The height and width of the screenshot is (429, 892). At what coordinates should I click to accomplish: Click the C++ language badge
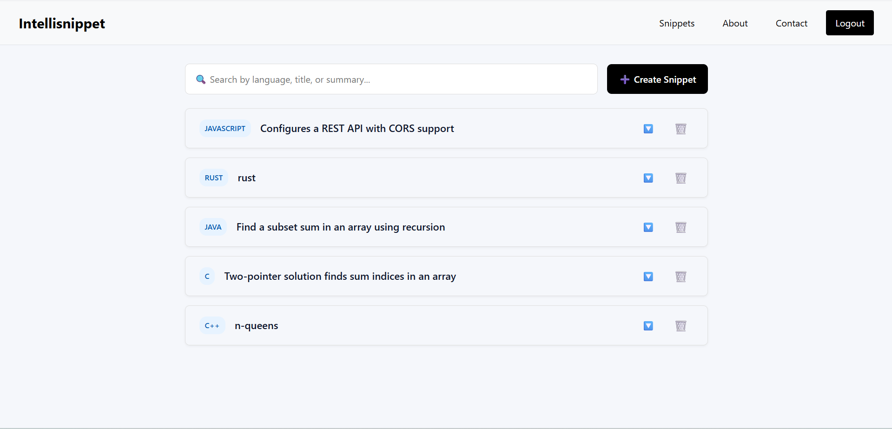click(212, 325)
